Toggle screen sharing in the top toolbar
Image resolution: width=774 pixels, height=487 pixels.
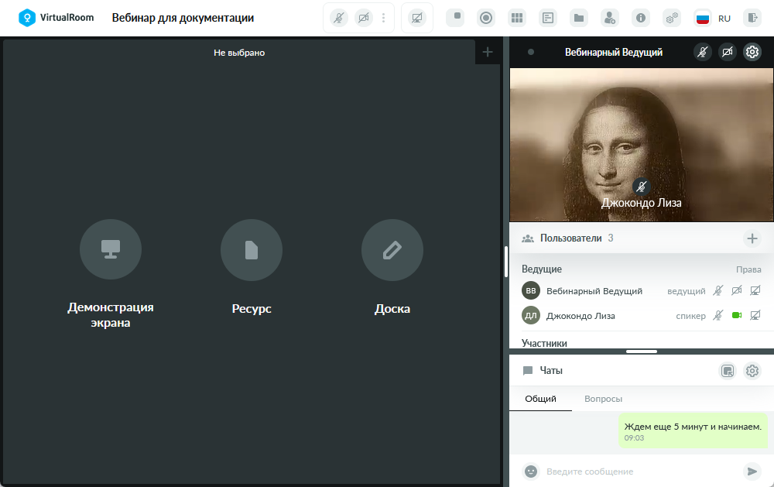click(417, 19)
